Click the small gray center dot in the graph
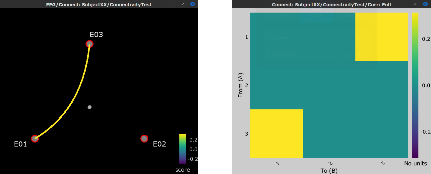431x174 pixels. [x=90, y=107]
